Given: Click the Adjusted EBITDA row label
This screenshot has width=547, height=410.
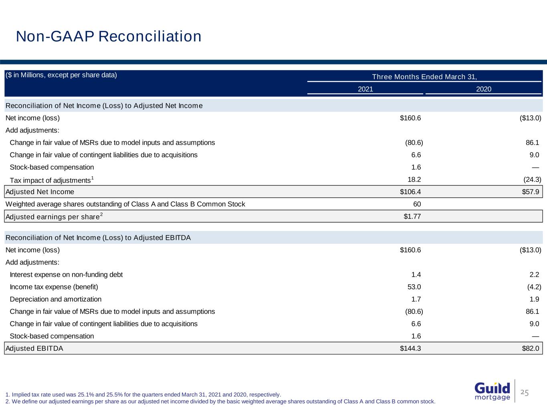Looking at the screenshot, I should (x=34, y=348).
